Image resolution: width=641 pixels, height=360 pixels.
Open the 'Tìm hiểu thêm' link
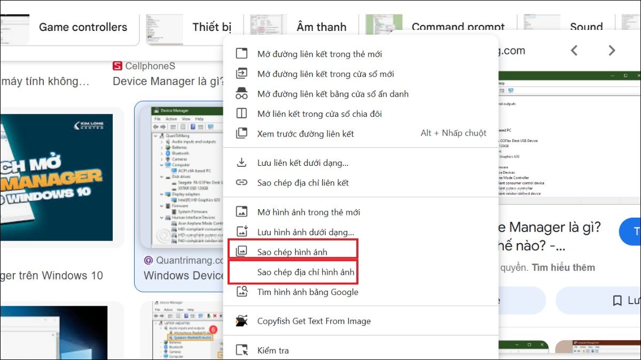(x=563, y=268)
